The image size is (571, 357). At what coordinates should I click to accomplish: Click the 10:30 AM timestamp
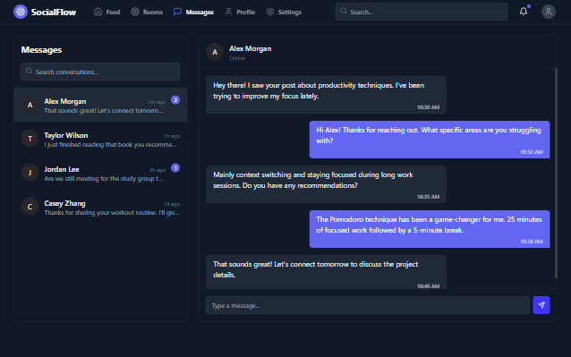428,107
